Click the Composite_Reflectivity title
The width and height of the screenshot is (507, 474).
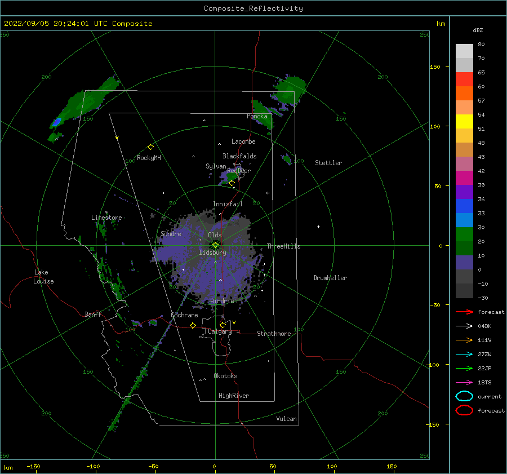(253, 8)
